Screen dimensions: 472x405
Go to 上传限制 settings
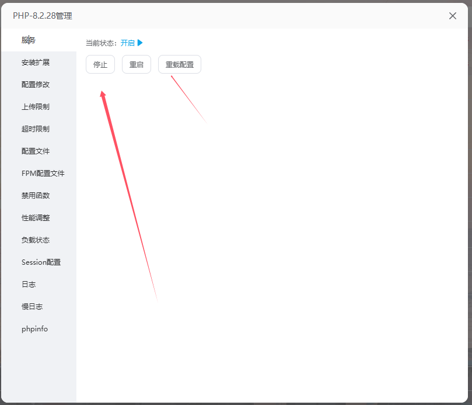36,107
